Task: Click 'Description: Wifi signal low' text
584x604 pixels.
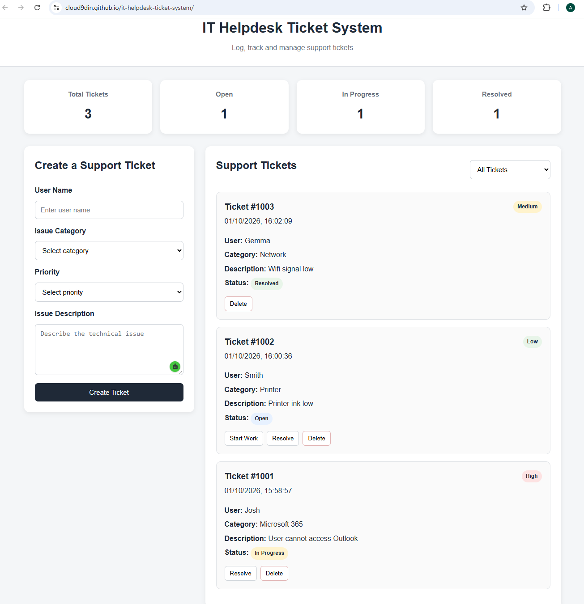Action: (x=269, y=269)
